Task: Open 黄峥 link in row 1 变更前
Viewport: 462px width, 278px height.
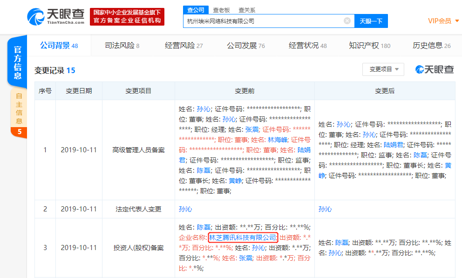Action: [x=235, y=181]
